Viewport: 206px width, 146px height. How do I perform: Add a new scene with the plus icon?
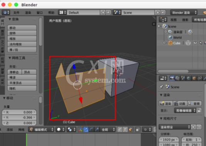click(x=157, y=13)
